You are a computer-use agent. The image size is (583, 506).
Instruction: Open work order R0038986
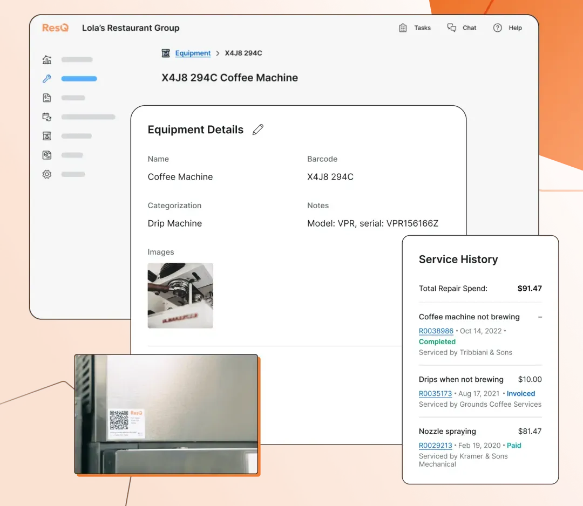[436, 331]
